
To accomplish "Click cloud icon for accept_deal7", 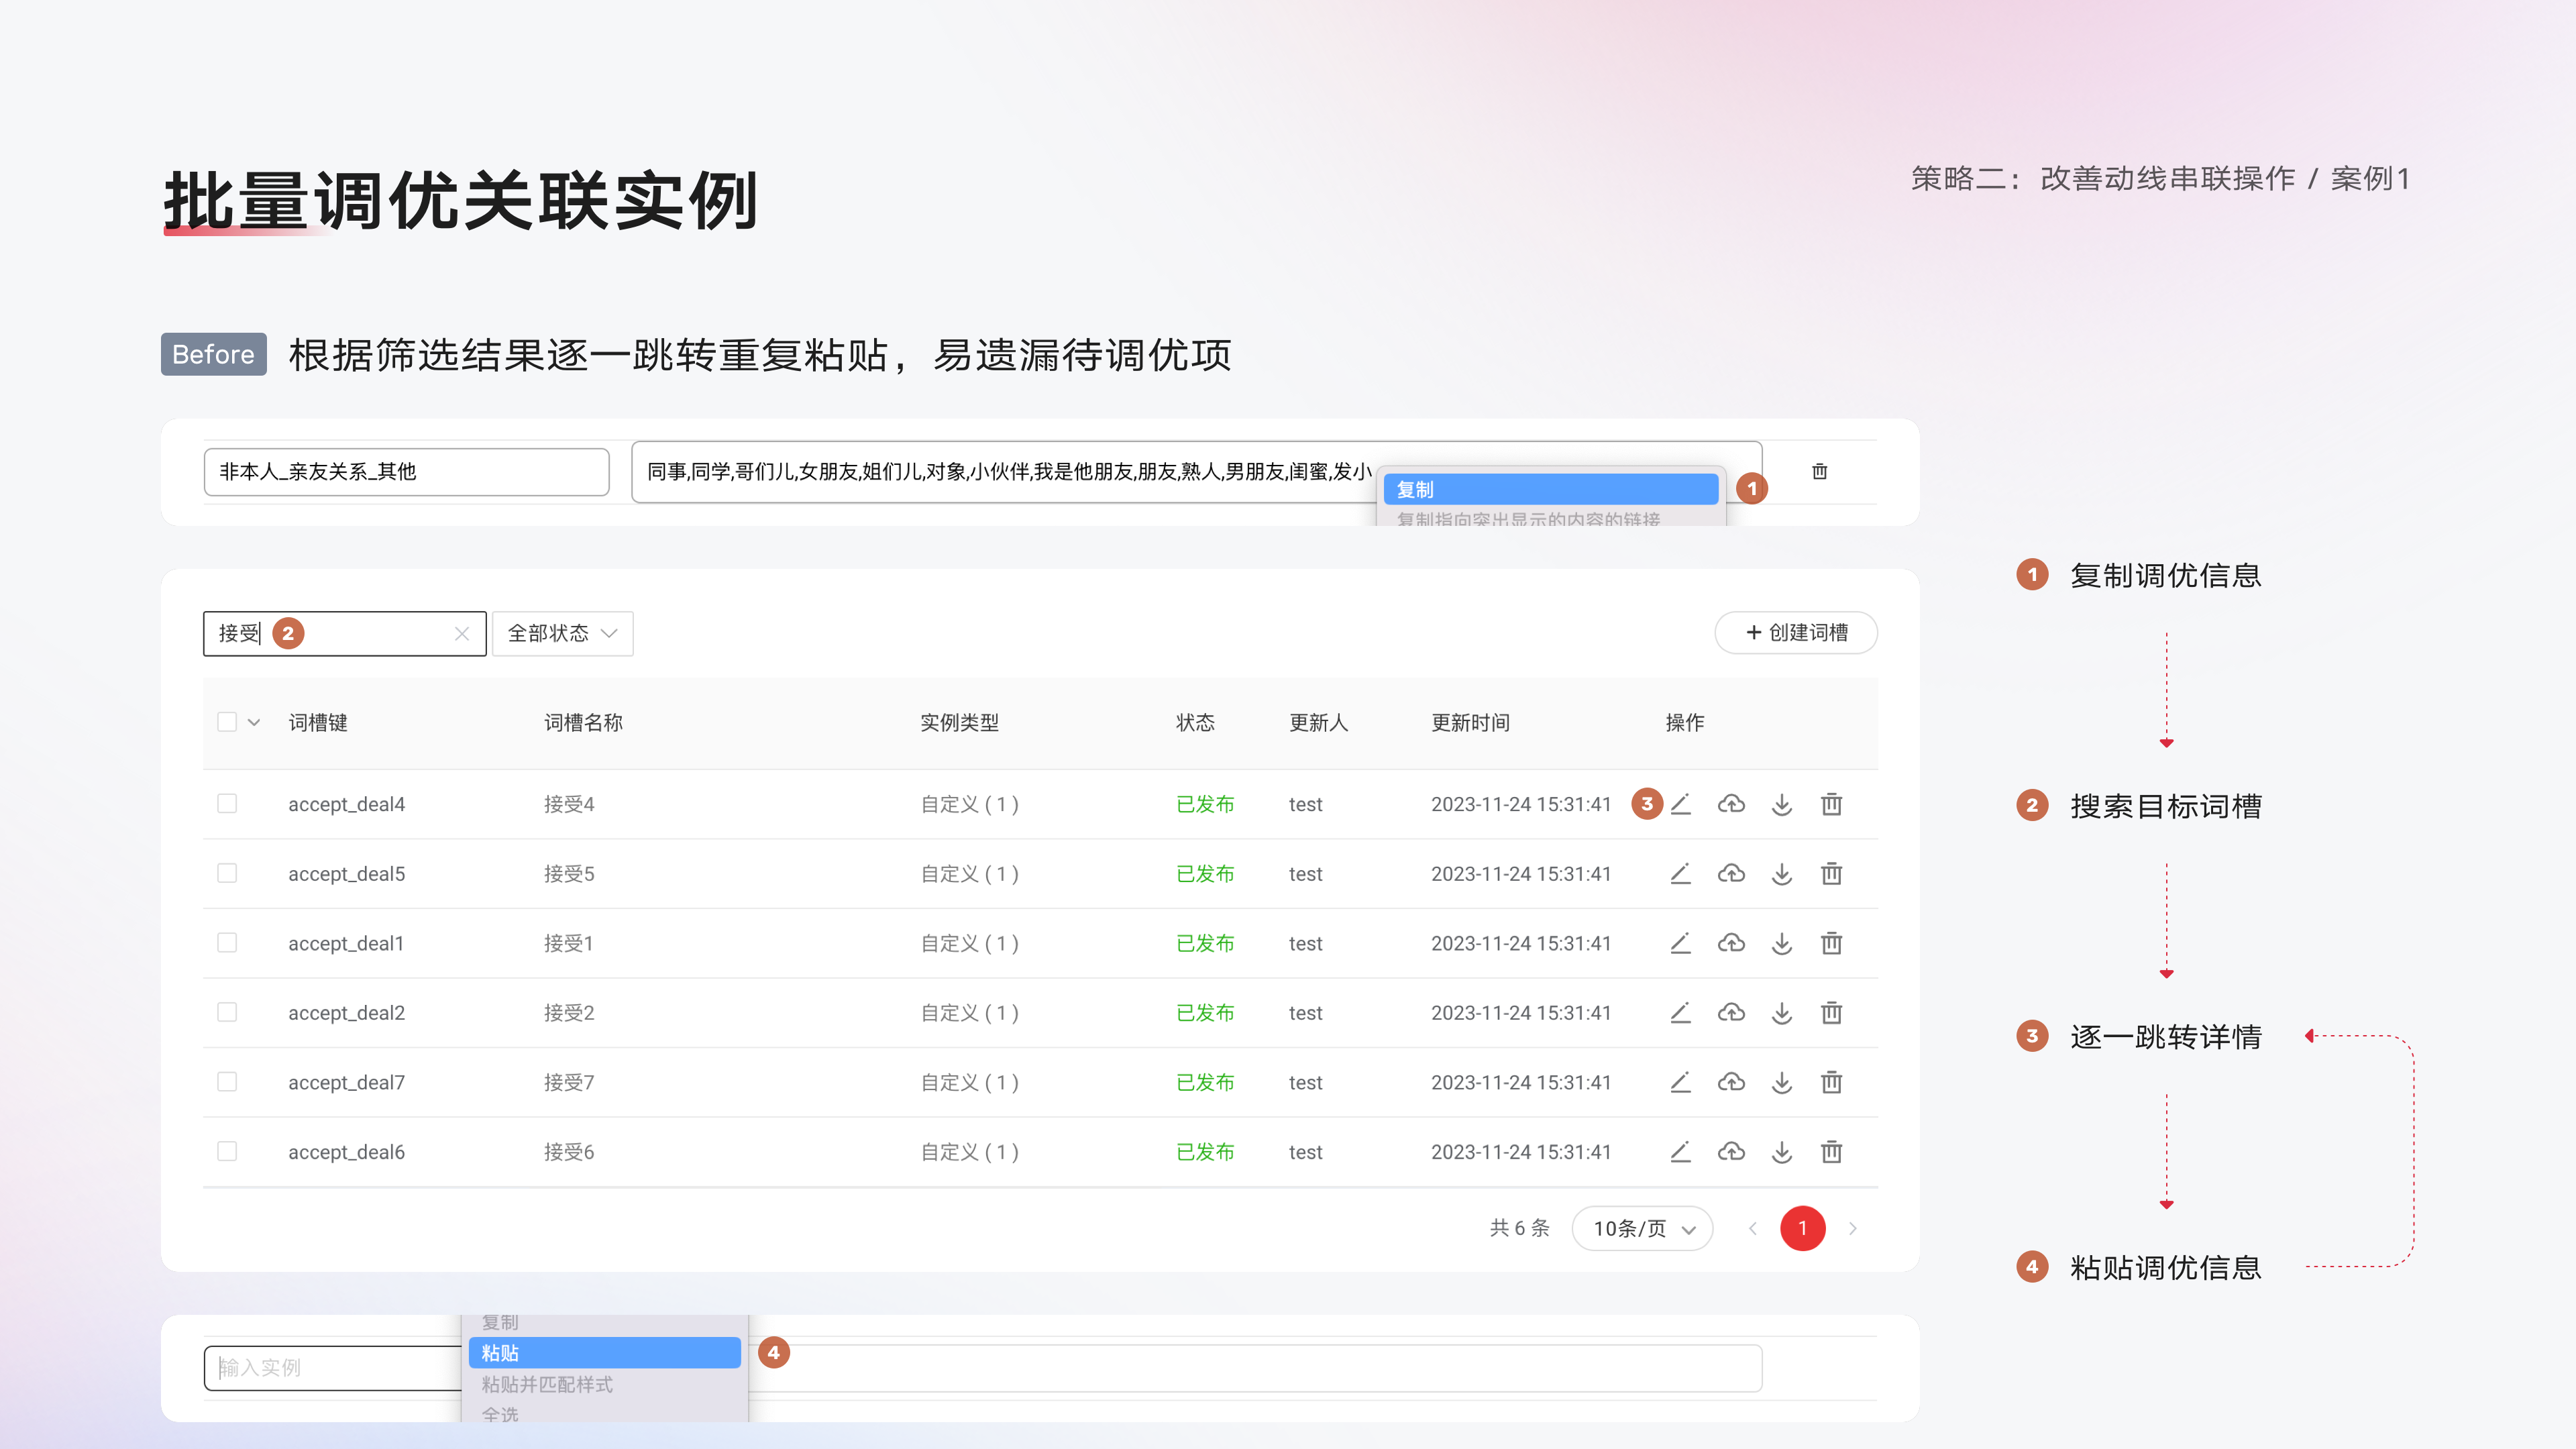I will 1731,1082.
